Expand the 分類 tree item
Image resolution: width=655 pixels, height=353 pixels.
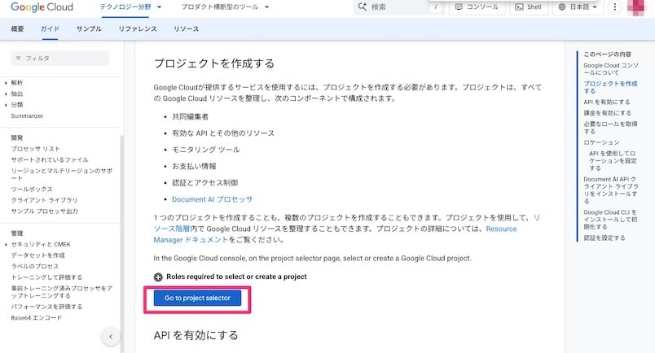tap(6, 105)
